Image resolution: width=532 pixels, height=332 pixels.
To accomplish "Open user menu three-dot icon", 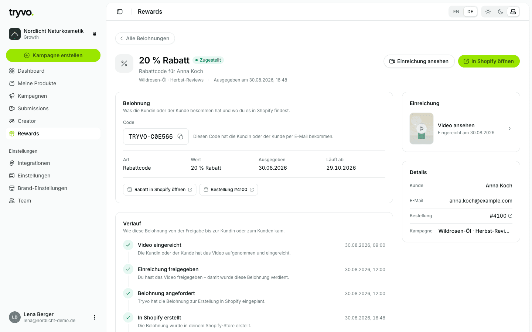I will [95, 317].
